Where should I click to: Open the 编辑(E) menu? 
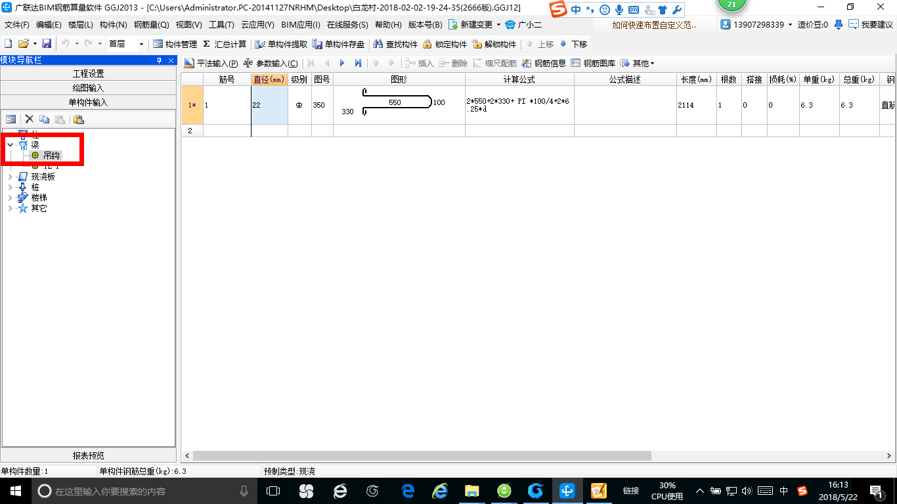point(49,24)
